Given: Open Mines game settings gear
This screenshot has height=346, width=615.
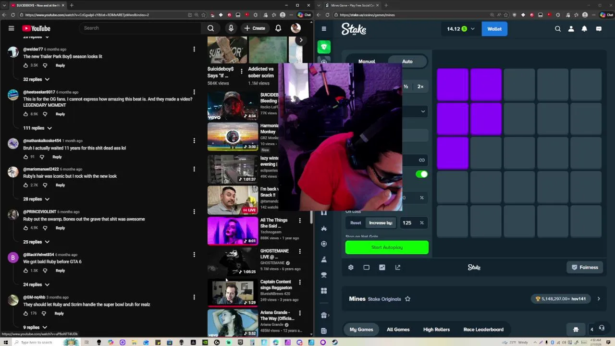Looking at the screenshot, I should click(351, 267).
